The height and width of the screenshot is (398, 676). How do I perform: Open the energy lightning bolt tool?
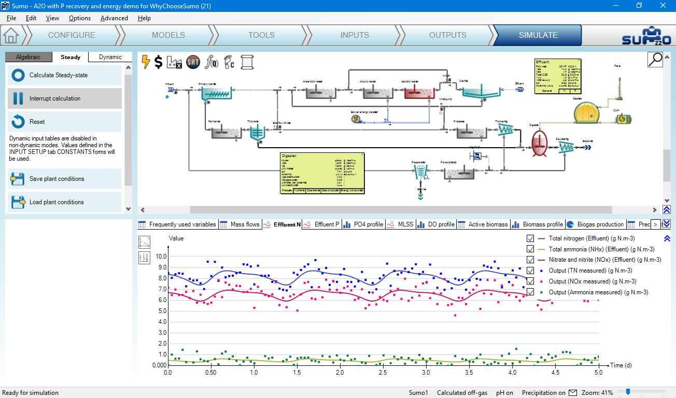tap(146, 62)
